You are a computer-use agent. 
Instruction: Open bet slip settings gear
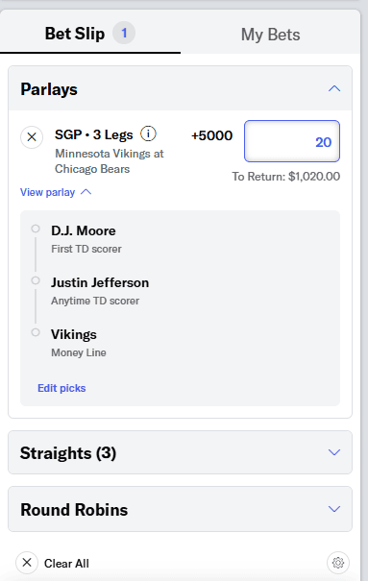coord(338,563)
